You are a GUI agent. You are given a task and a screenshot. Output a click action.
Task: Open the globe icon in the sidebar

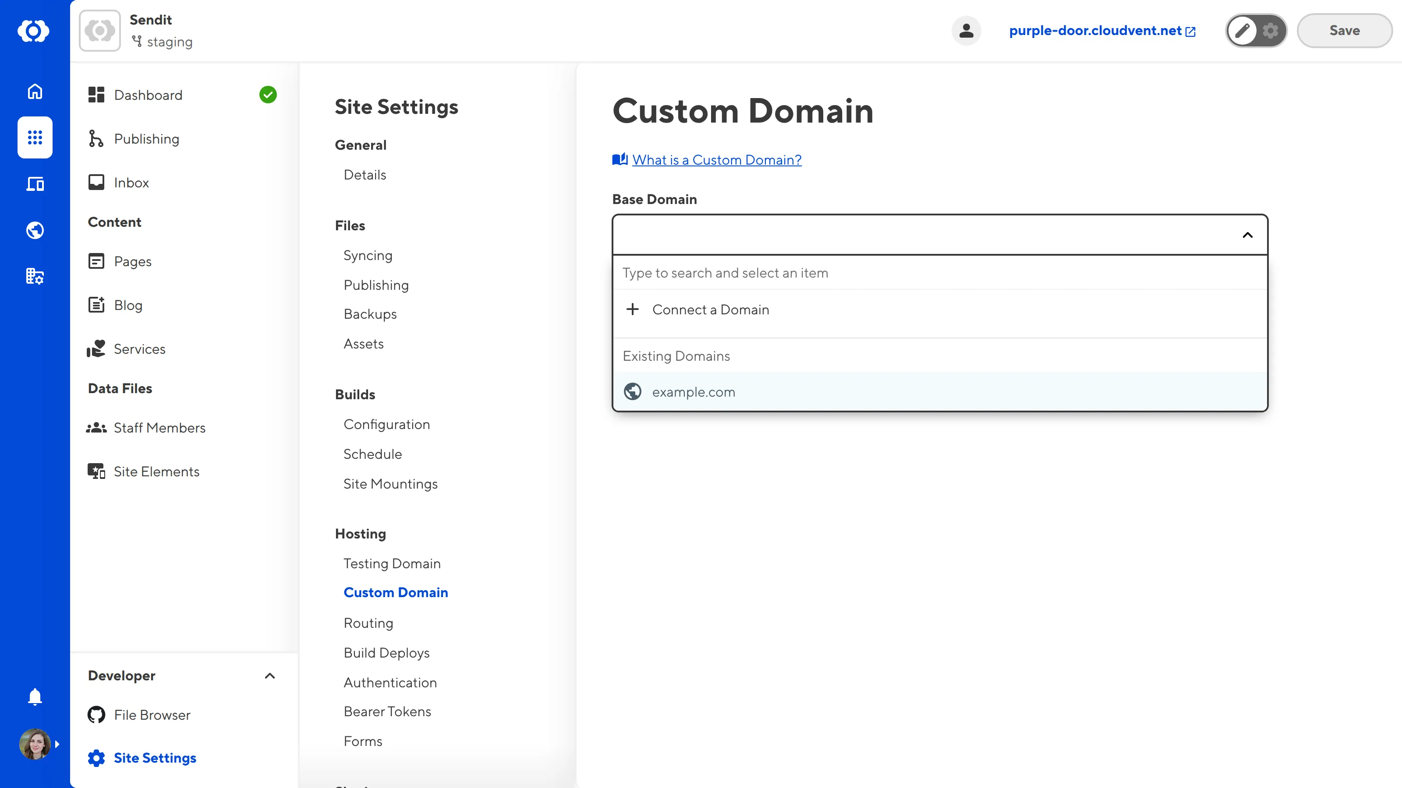pyautogui.click(x=35, y=230)
